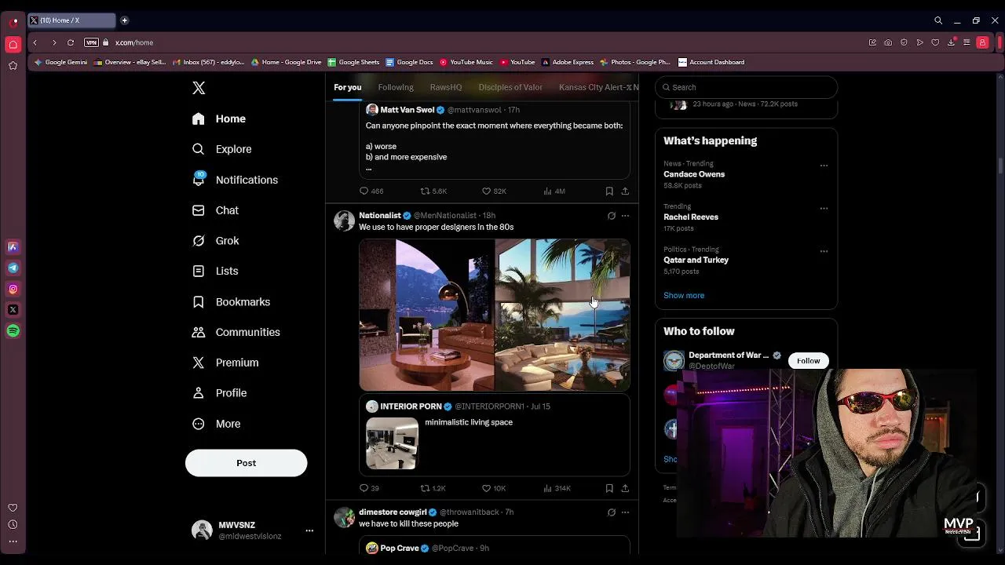1005x565 pixels.
Task: Like Nationalist's post
Action: (x=494, y=488)
